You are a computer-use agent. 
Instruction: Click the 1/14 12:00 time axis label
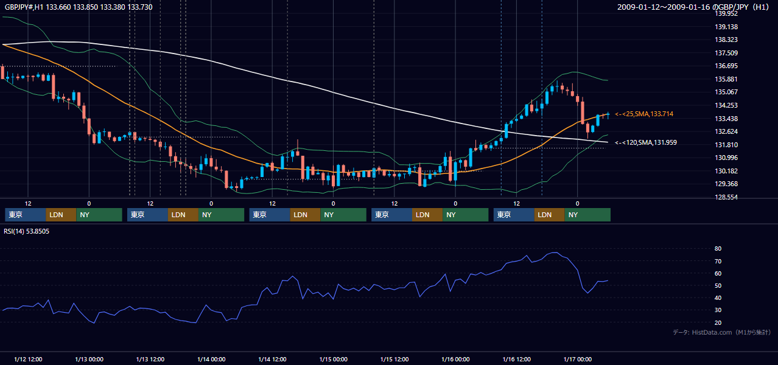(x=272, y=359)
